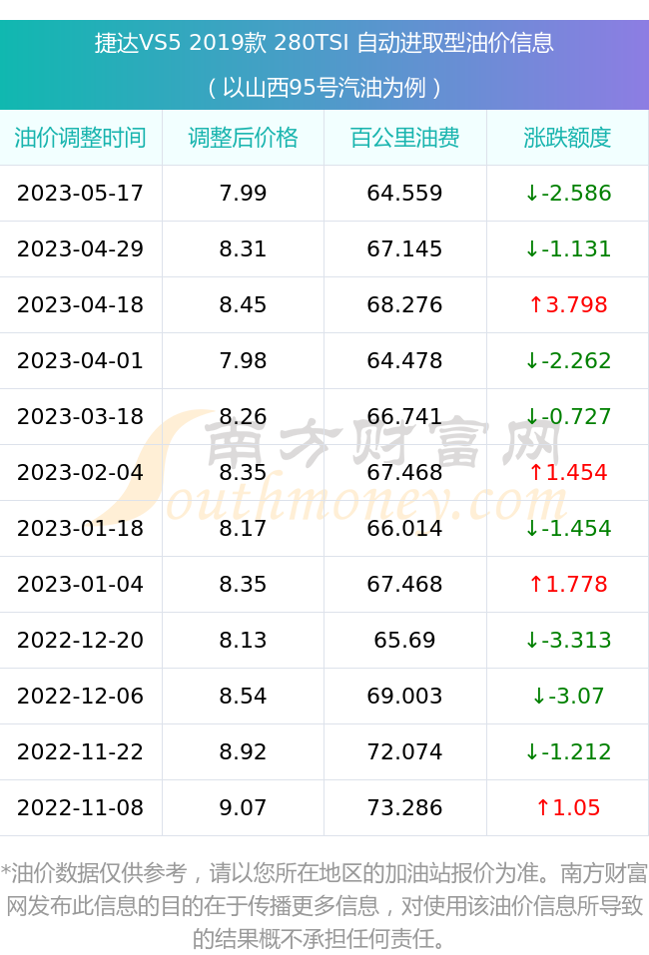Click the 涨跌额度 column header
Image resolution: width=649 pixels, height=955 pixels.
[x=567, y=138]
